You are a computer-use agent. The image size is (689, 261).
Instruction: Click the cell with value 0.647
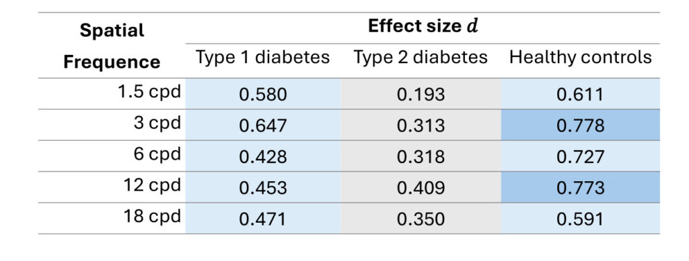click(x=263, y=125)
